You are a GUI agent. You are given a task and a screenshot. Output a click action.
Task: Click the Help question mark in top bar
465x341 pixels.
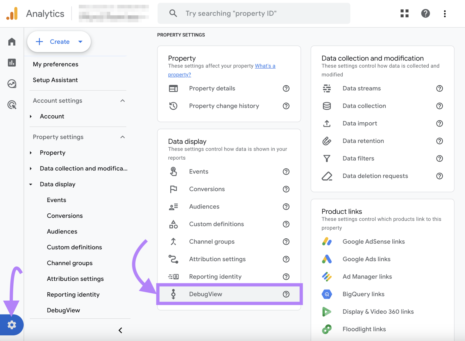[x=425, y=13]
